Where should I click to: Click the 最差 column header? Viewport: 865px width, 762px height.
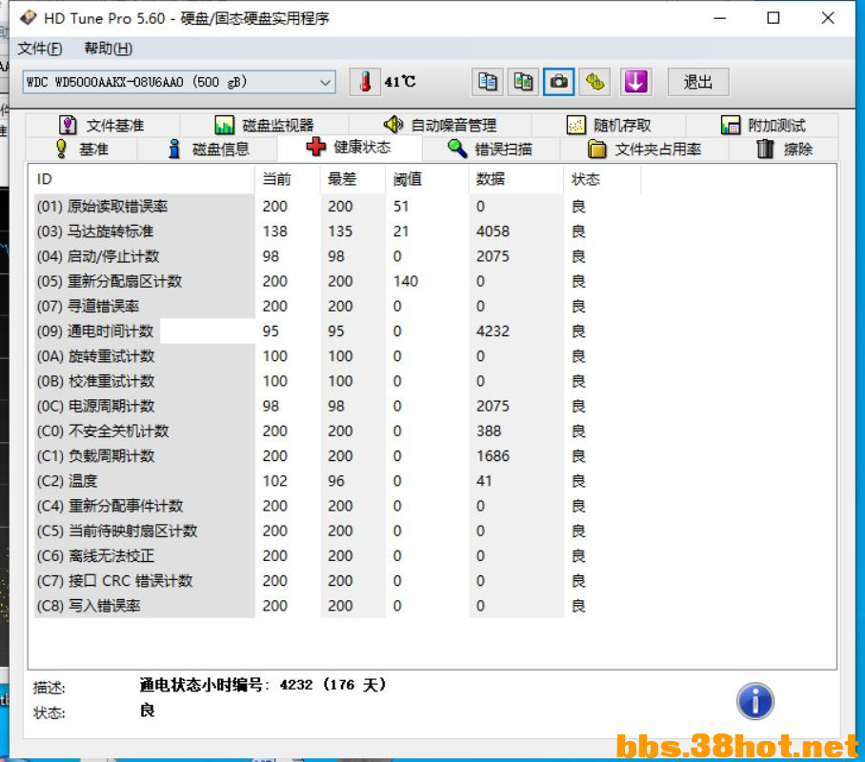coord(352,179)
